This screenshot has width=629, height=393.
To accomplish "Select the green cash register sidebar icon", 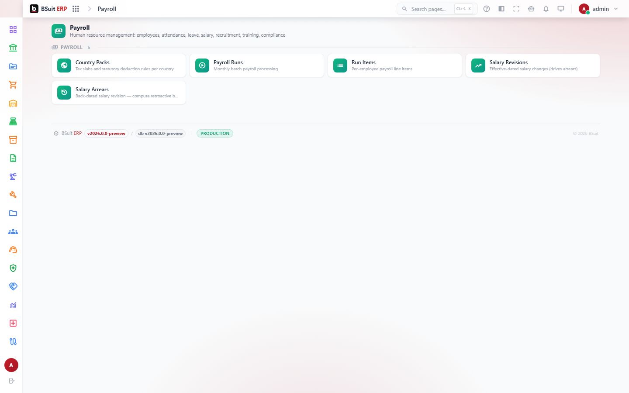I will [x=13, y=121].
